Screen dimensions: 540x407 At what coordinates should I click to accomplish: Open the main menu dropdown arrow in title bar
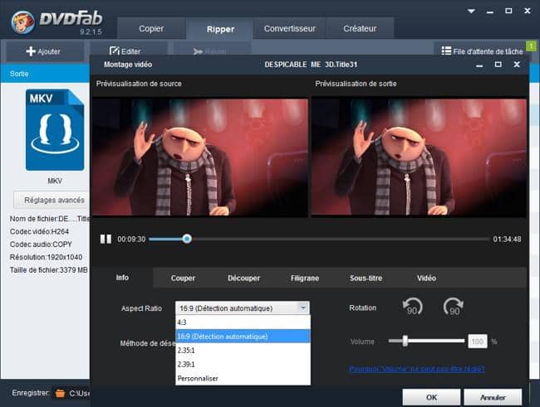[471, 11]
